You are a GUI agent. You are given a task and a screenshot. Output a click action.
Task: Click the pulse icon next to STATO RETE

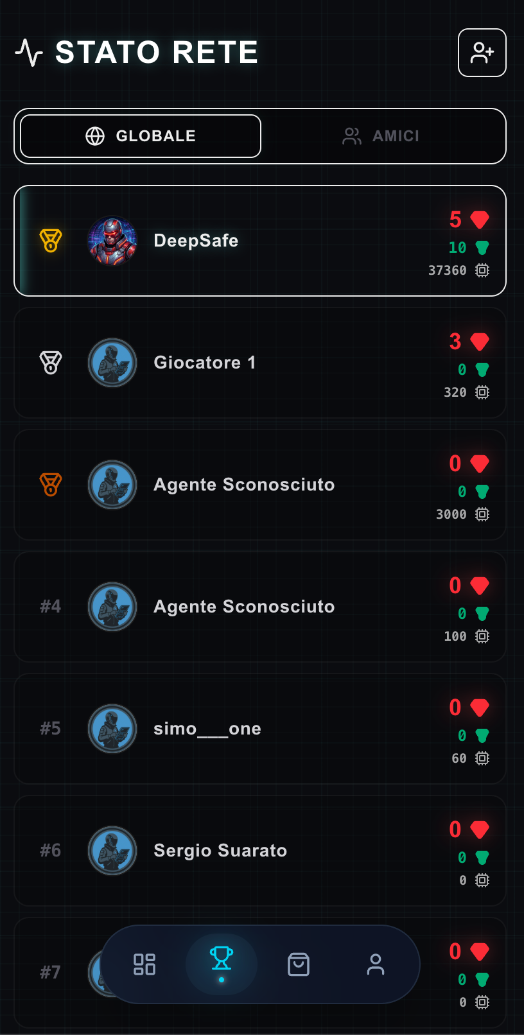31,53
